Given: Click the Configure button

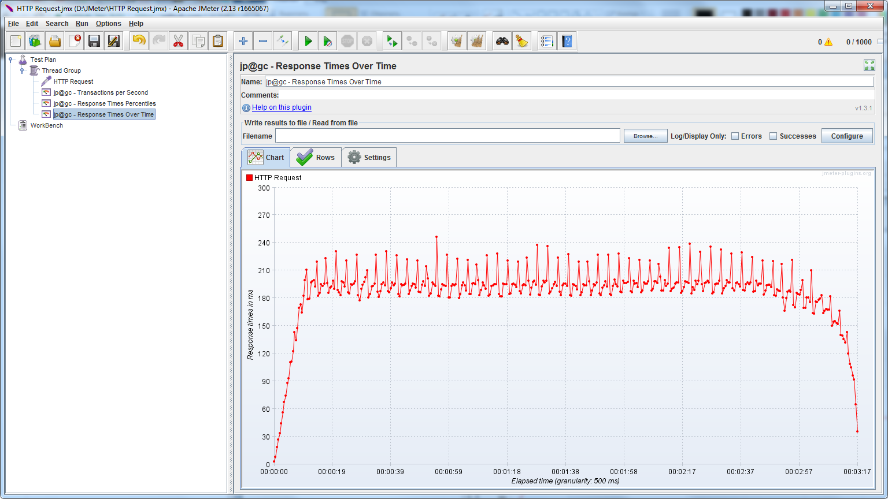Looking at the screenshot, I should 847,136.
